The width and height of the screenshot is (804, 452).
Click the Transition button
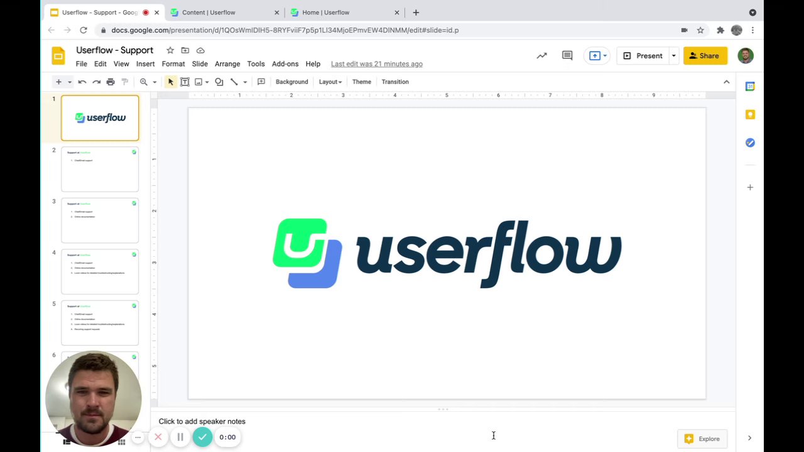[x=395, y=82]
